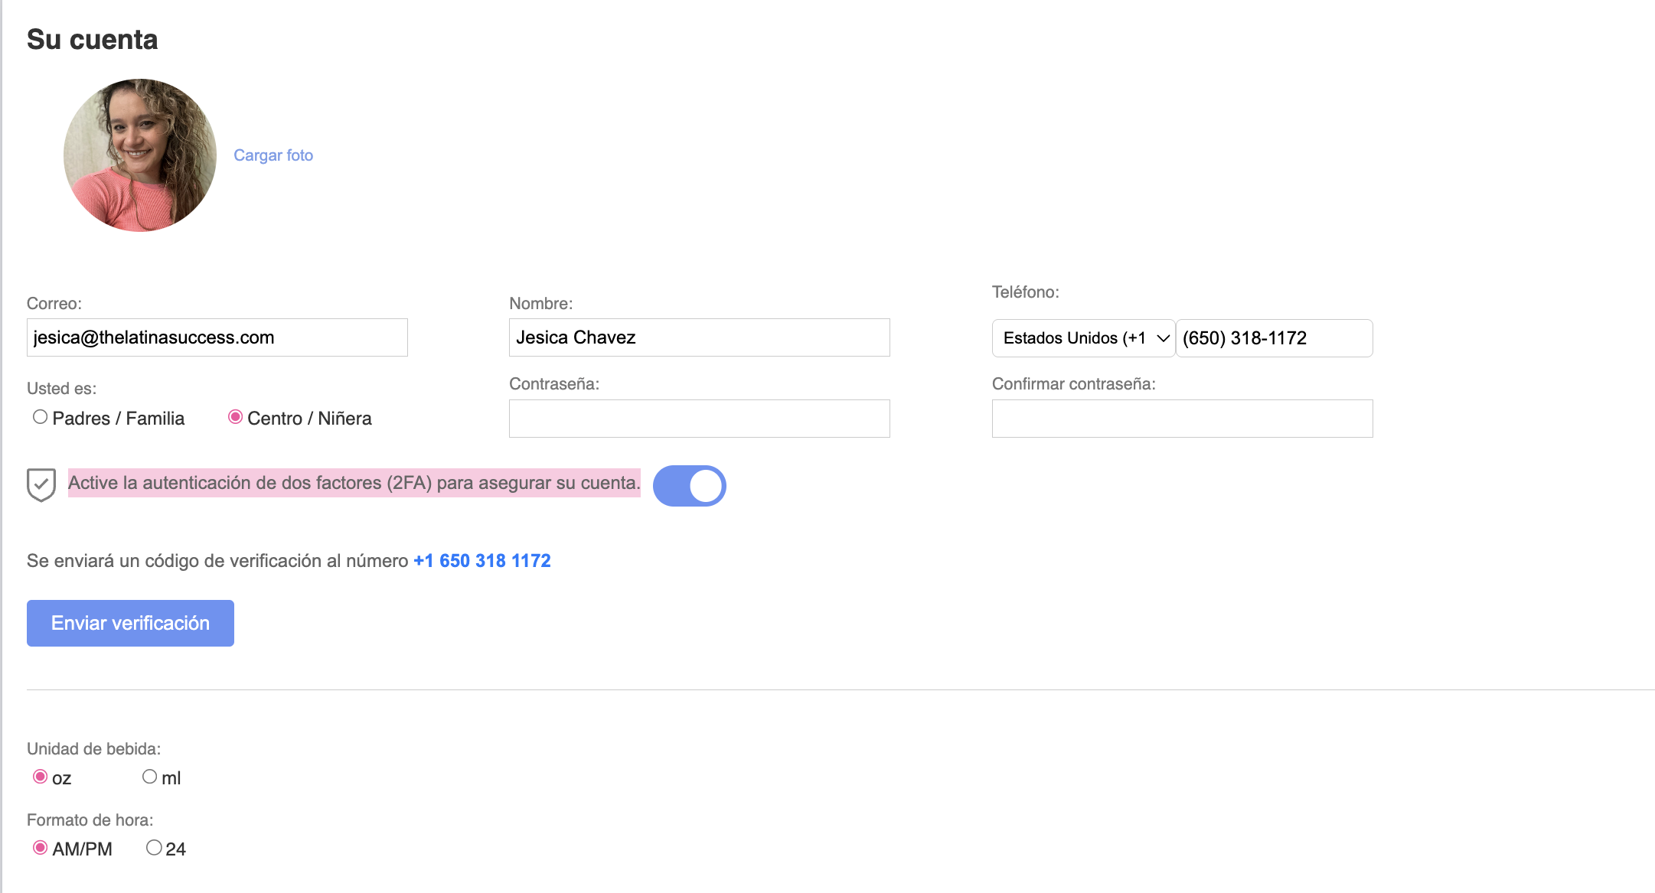The image size is (1655, 893).
Task: Click the circular profile photo
Action: tap(140, 155)
